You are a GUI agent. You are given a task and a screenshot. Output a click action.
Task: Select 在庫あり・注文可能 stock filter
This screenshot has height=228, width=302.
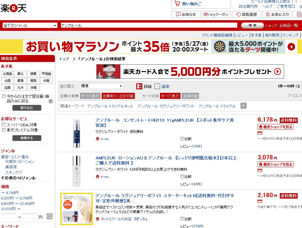coord(118,96)
